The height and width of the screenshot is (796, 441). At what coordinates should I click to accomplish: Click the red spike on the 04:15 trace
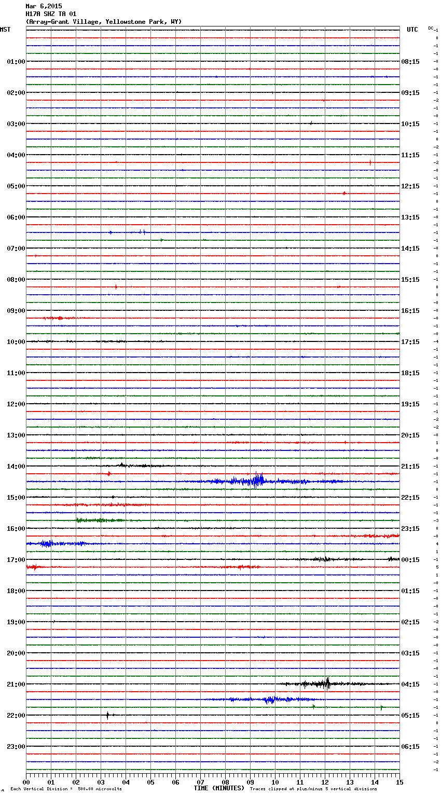(x=370, y=162)
